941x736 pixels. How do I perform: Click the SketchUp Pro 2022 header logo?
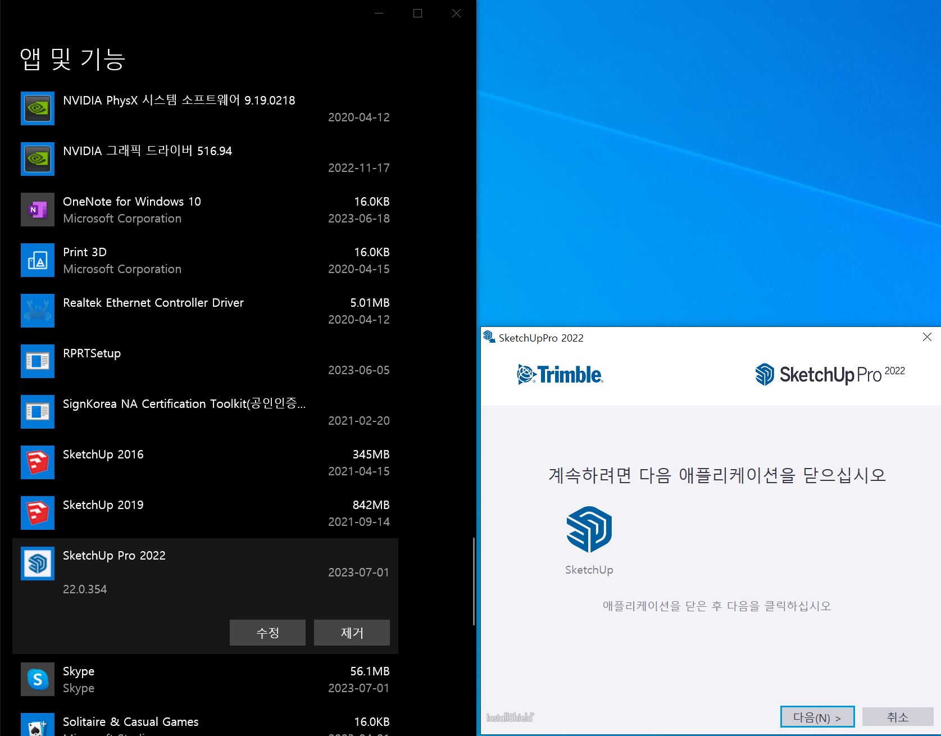pyautogui.click(x=830, y=374)
